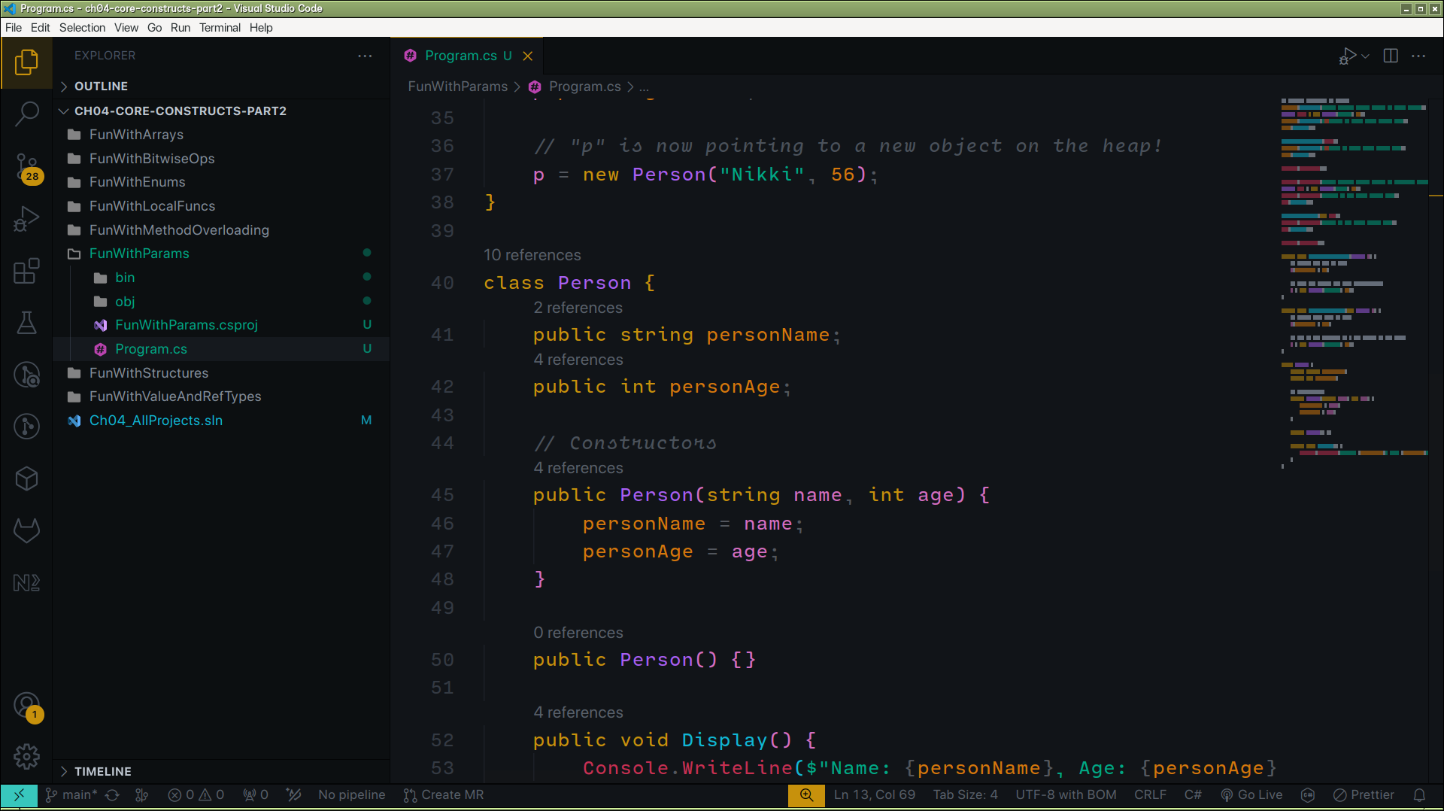Open the GitLab fox icon view

pos(27,530)
